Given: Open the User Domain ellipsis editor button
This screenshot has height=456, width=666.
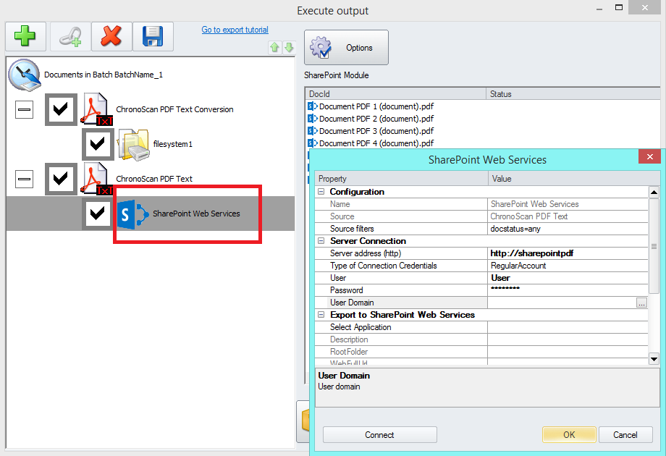Looking at the screenshot, I should pyautogui.click(x=641, y=303).
